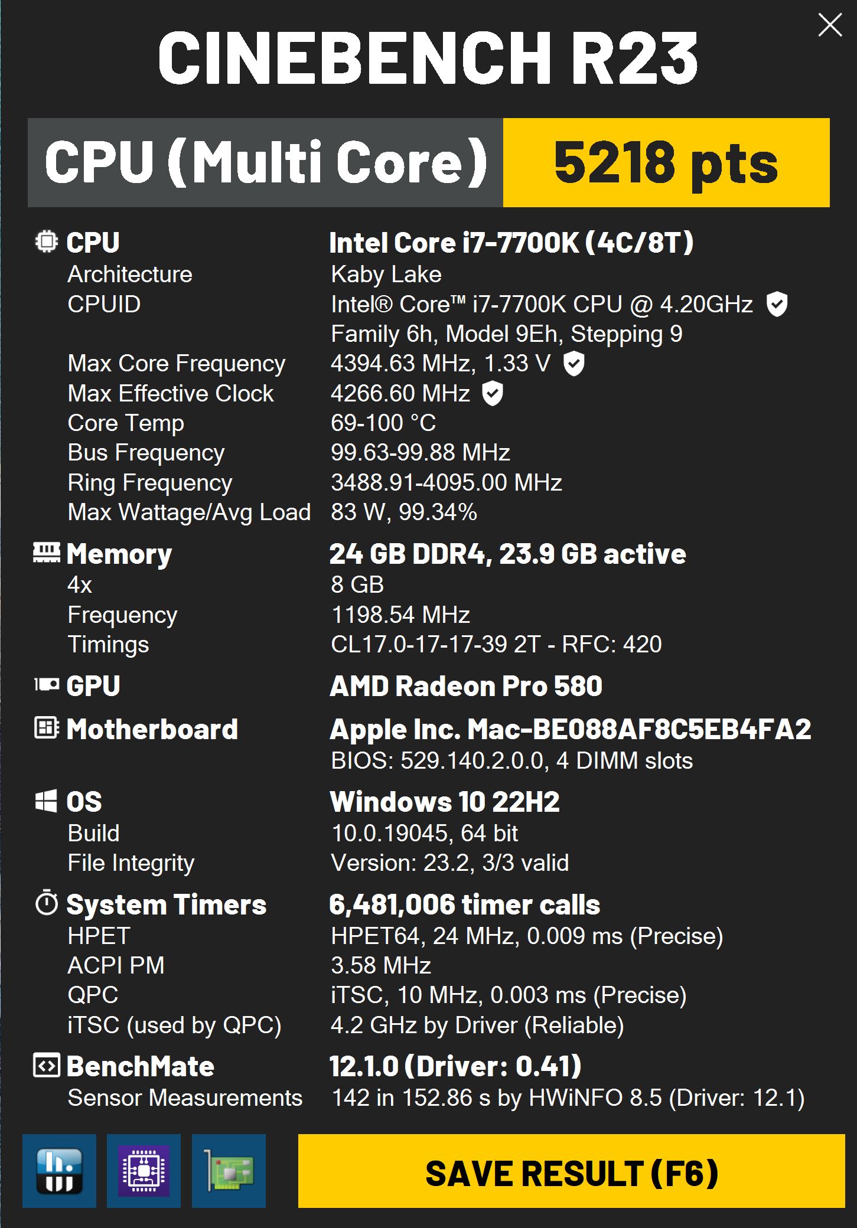This screenshot has width=857, height=1228.
Task: Click the CINEBENCH R23 title
Action: click(x=428, y=58)
